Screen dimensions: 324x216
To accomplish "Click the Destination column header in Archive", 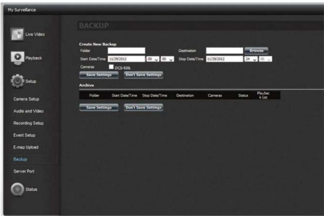I will coord(185,95).
